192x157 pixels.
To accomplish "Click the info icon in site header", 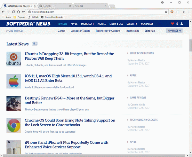I will click(177, 23).
